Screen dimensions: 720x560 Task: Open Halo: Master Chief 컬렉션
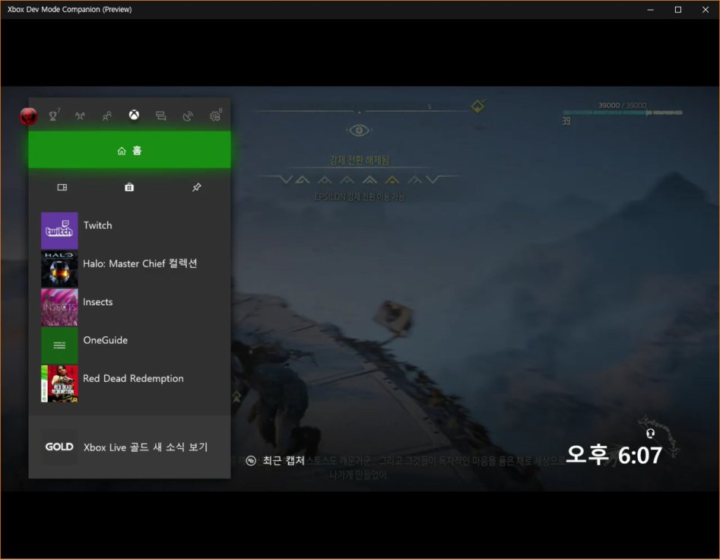pyautogui.click(x=140, y=264)
